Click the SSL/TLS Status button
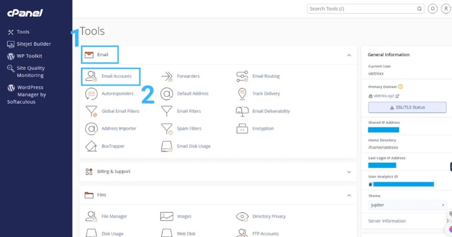 407,107
